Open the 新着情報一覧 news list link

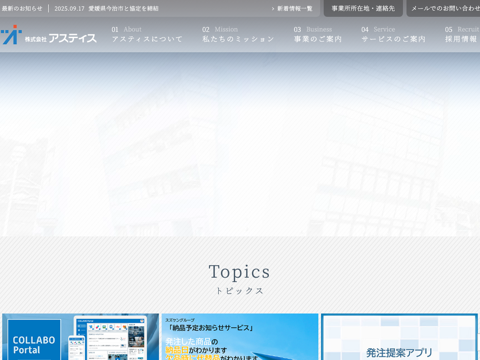pyautogui.click(x=295, y=8)
